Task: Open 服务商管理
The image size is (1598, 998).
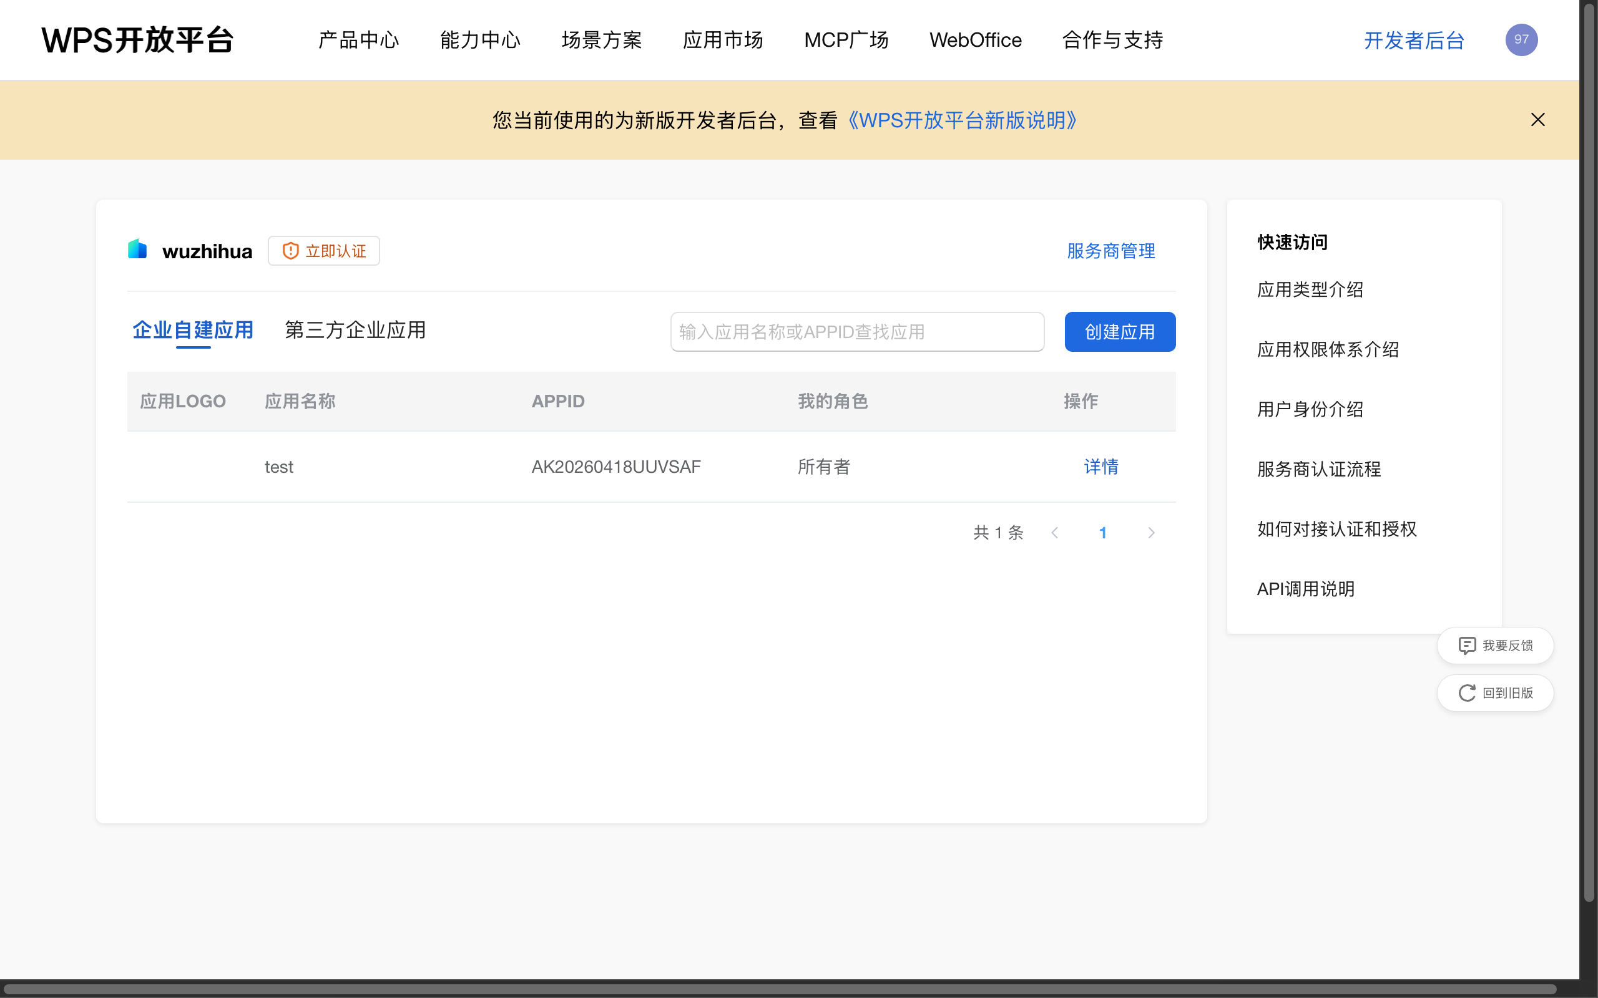Action: (x=1110, y=251)
